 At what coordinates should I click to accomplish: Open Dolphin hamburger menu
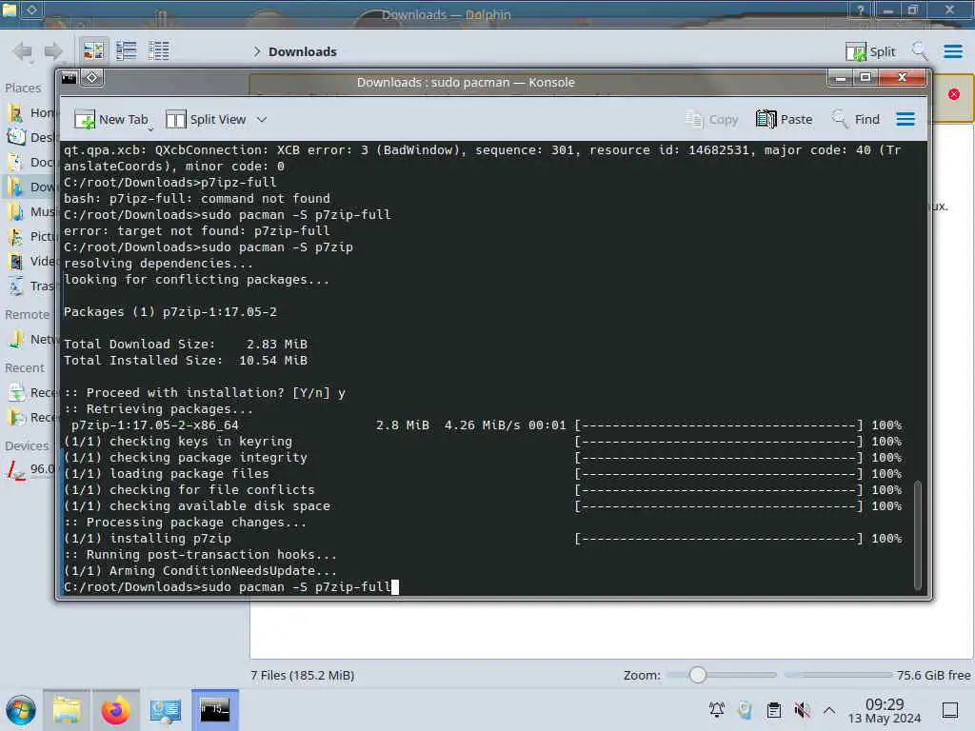[953, 51]
